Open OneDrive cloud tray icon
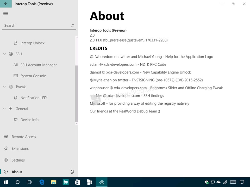This screenshot has width=250, height=187. (x=218, y=182)
